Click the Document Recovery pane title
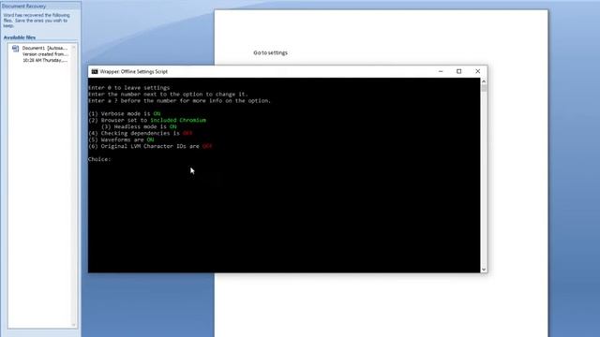600x337 pixels. (x=23, y=7)
